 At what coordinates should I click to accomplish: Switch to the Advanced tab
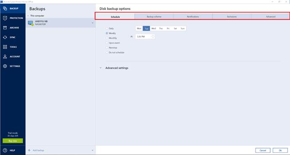270,17
